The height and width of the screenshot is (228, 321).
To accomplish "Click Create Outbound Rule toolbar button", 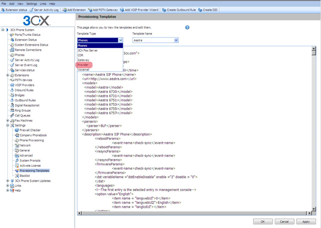I will coord(179,10).
